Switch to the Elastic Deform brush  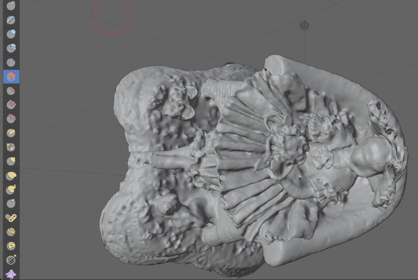click(11, 176)
